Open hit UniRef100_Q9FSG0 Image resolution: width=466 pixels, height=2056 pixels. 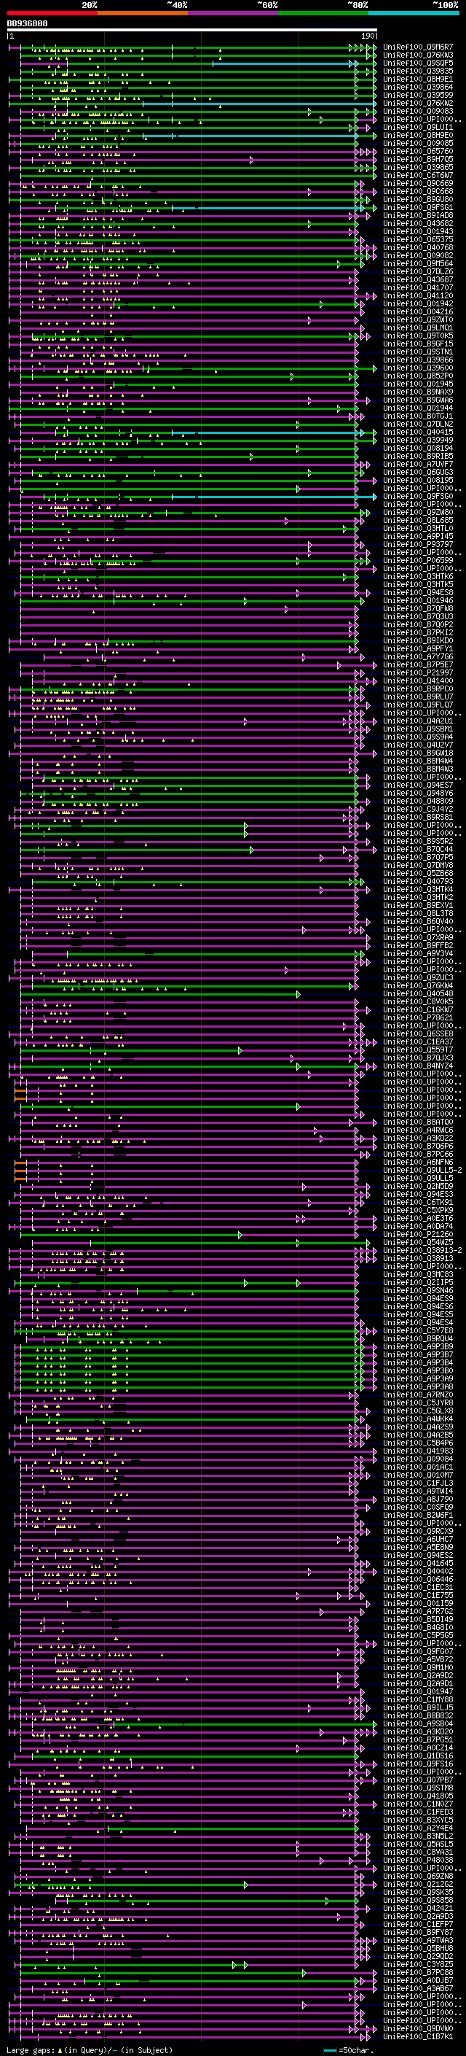[x=418, y=497]
